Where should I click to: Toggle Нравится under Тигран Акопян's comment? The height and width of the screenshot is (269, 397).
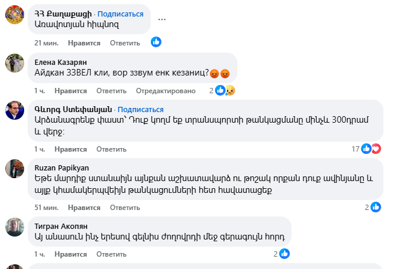pos(71,254)
